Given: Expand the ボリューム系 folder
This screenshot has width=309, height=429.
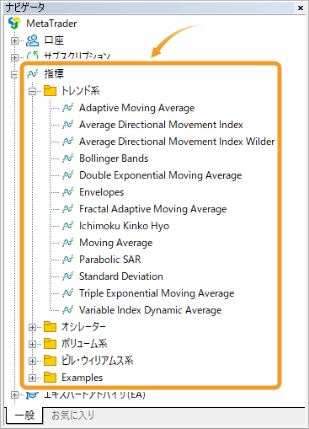Looking at the screenshot, I should [x=32, y=344].
